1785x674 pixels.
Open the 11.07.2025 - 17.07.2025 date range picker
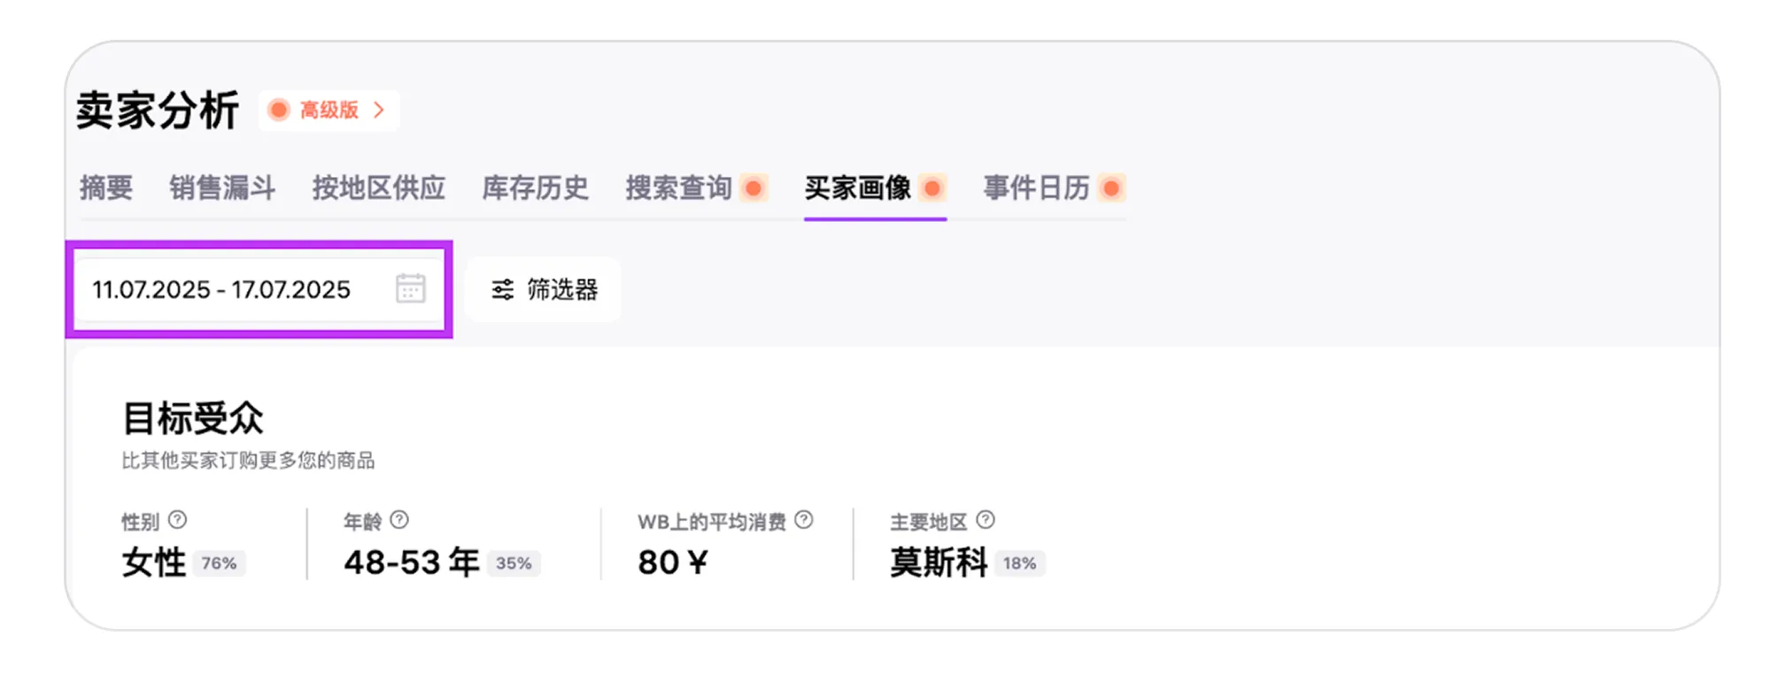pyautogui.click(x=221, y=289)
